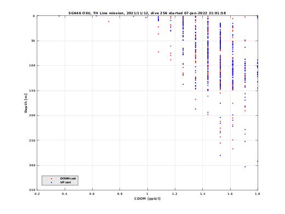The height and width of the screenshot is (214, 285).
Task: Click the 100 depth tick label
Action: click(32, 65)
